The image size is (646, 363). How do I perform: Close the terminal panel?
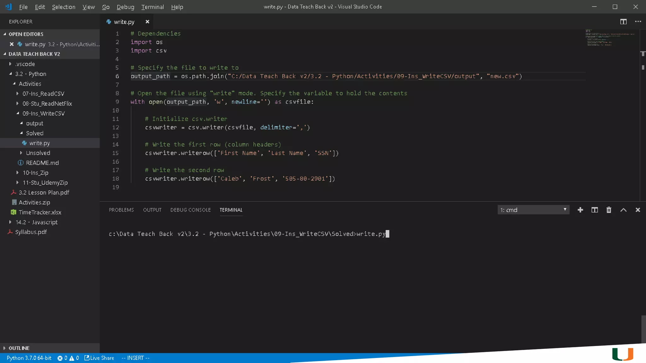click(637, 210)
